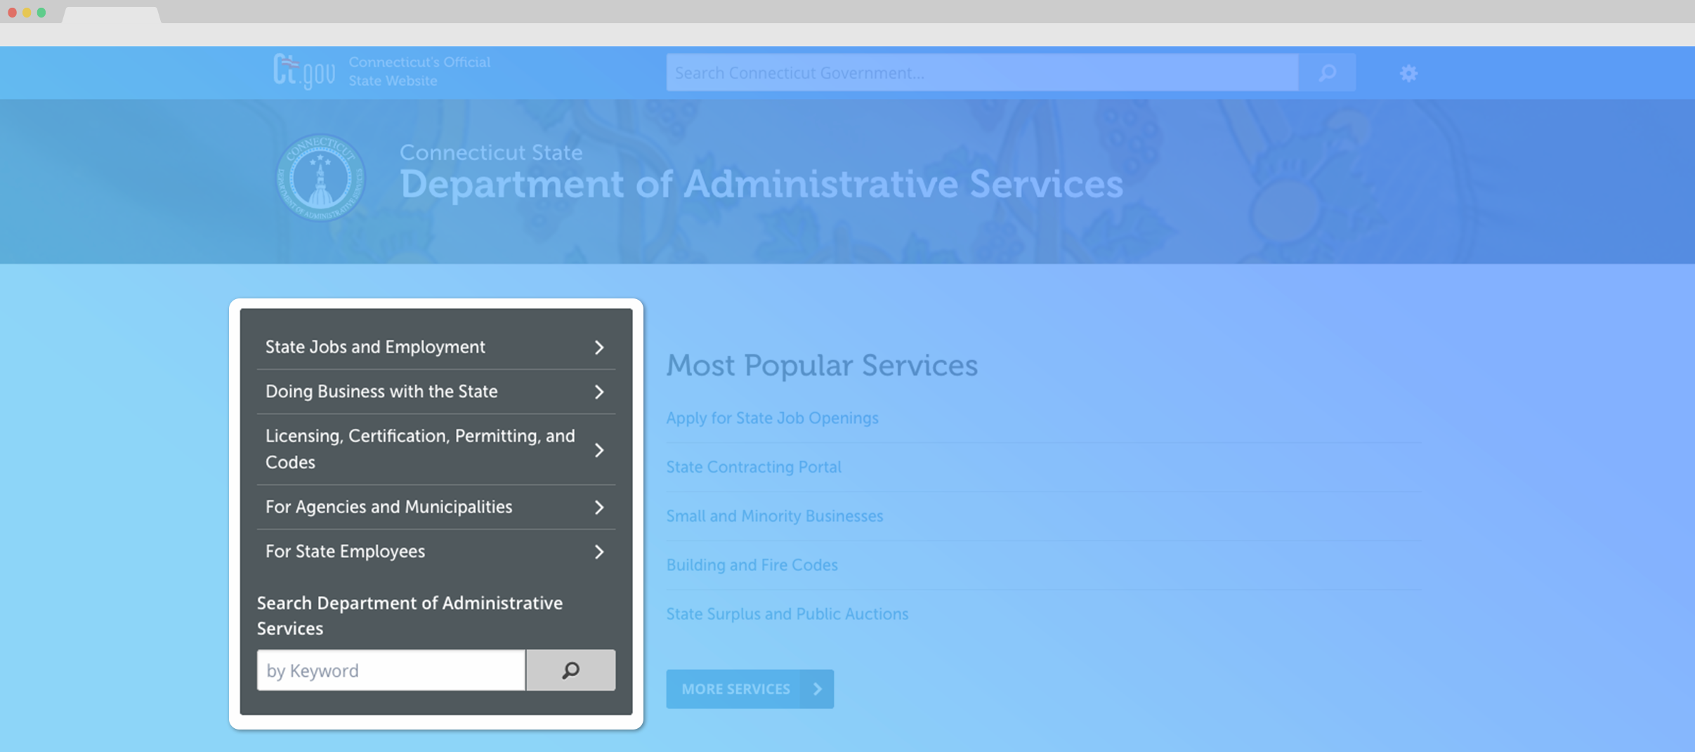Click the magnifier to search Connecticut Government

click(x=1327, y=72)
